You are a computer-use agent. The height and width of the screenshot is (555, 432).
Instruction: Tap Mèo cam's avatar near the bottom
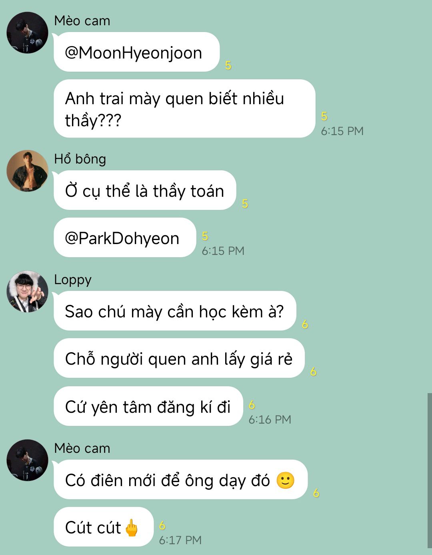[27, 460]
